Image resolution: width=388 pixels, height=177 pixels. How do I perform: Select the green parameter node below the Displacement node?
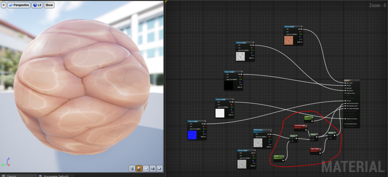(279, 158)
